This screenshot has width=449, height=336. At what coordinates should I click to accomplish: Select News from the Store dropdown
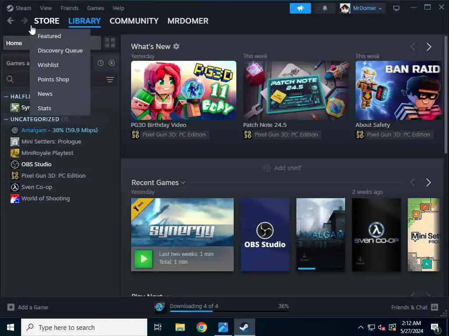60,94
